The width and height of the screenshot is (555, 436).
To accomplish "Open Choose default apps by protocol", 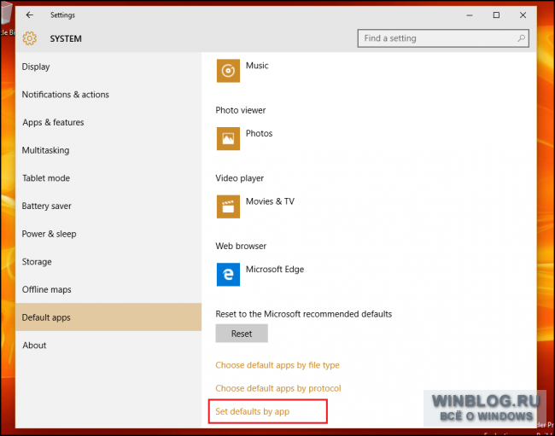I will (x=278, y=388).
